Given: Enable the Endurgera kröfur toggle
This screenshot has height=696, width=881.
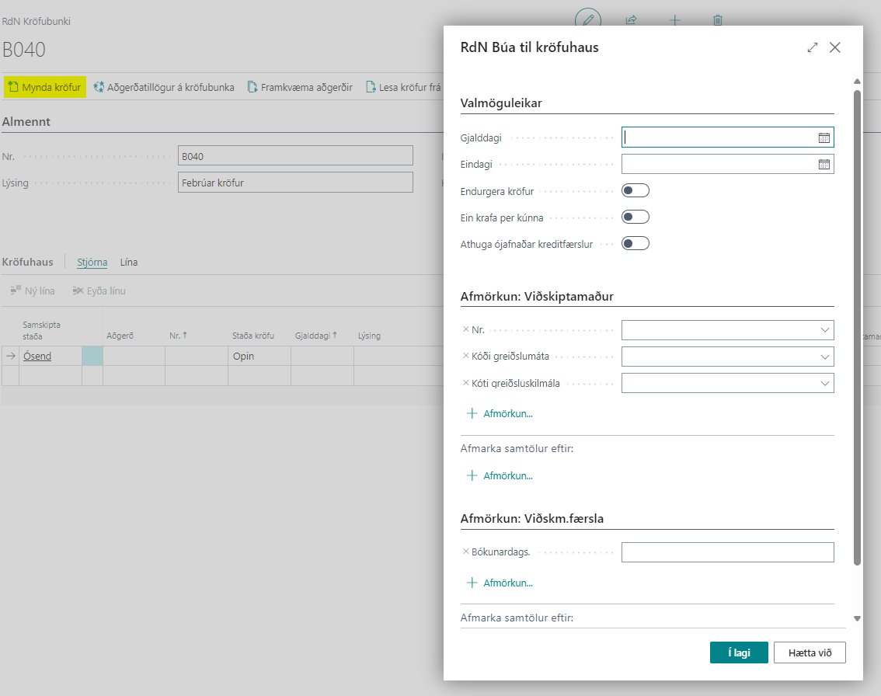Looking at the screenshot, I should pyautogui.click(x=635, y=191).
